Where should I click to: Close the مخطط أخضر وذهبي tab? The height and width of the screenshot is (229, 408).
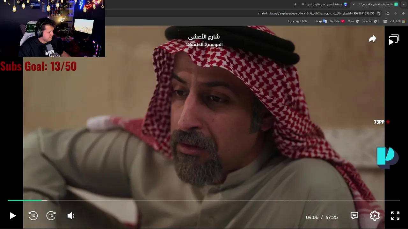[303, 4]
